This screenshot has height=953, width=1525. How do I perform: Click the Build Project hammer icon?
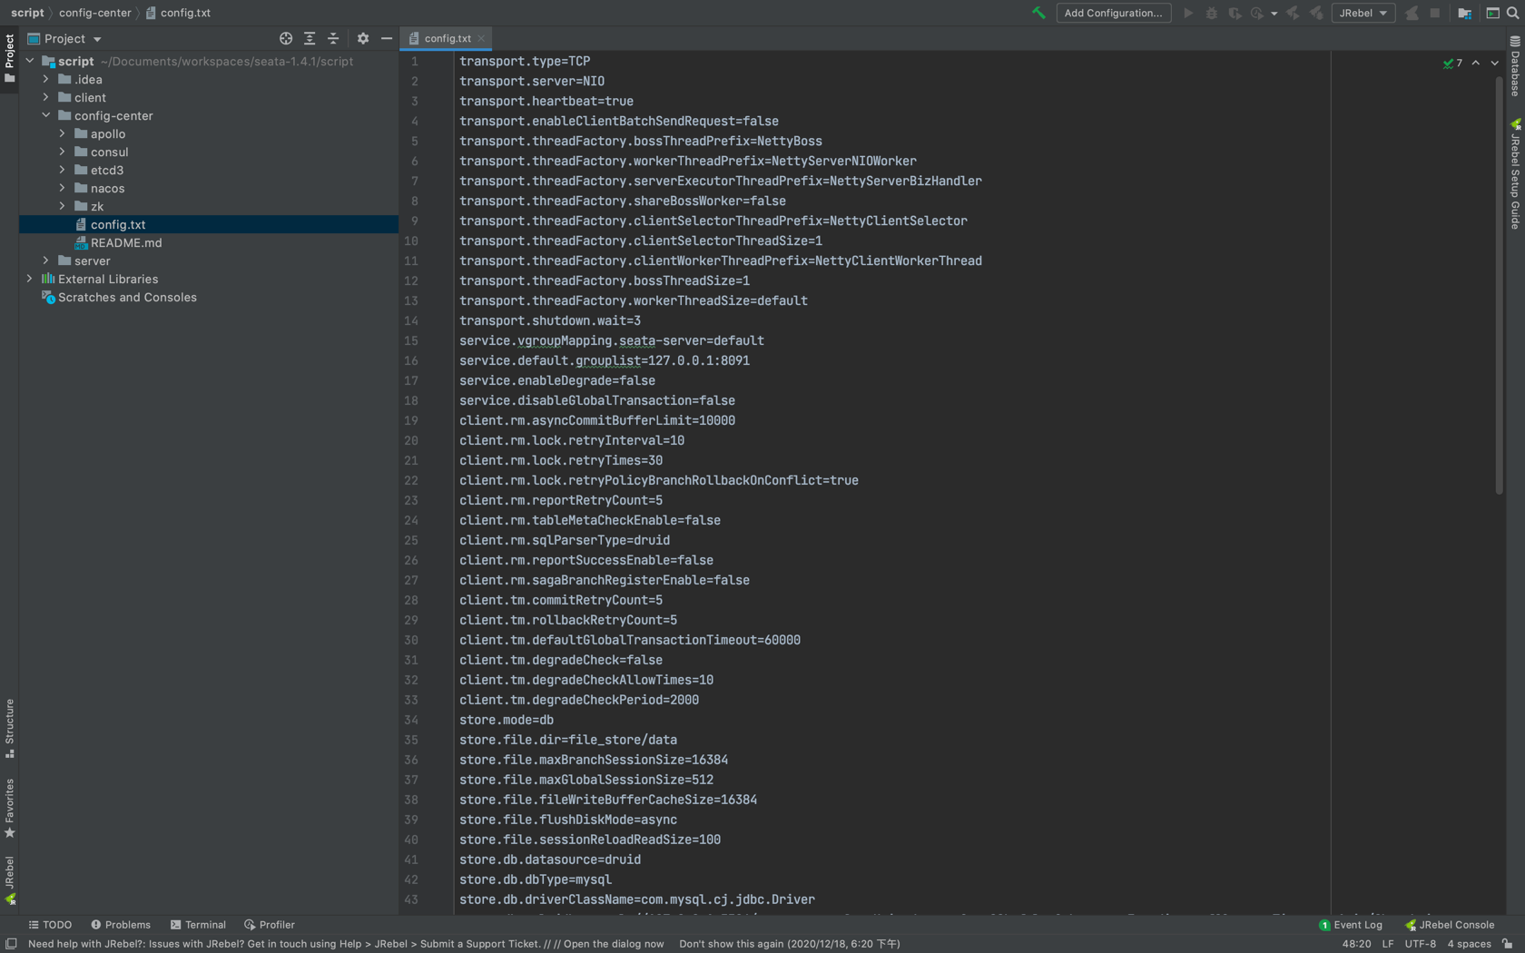click(1038, 13)
